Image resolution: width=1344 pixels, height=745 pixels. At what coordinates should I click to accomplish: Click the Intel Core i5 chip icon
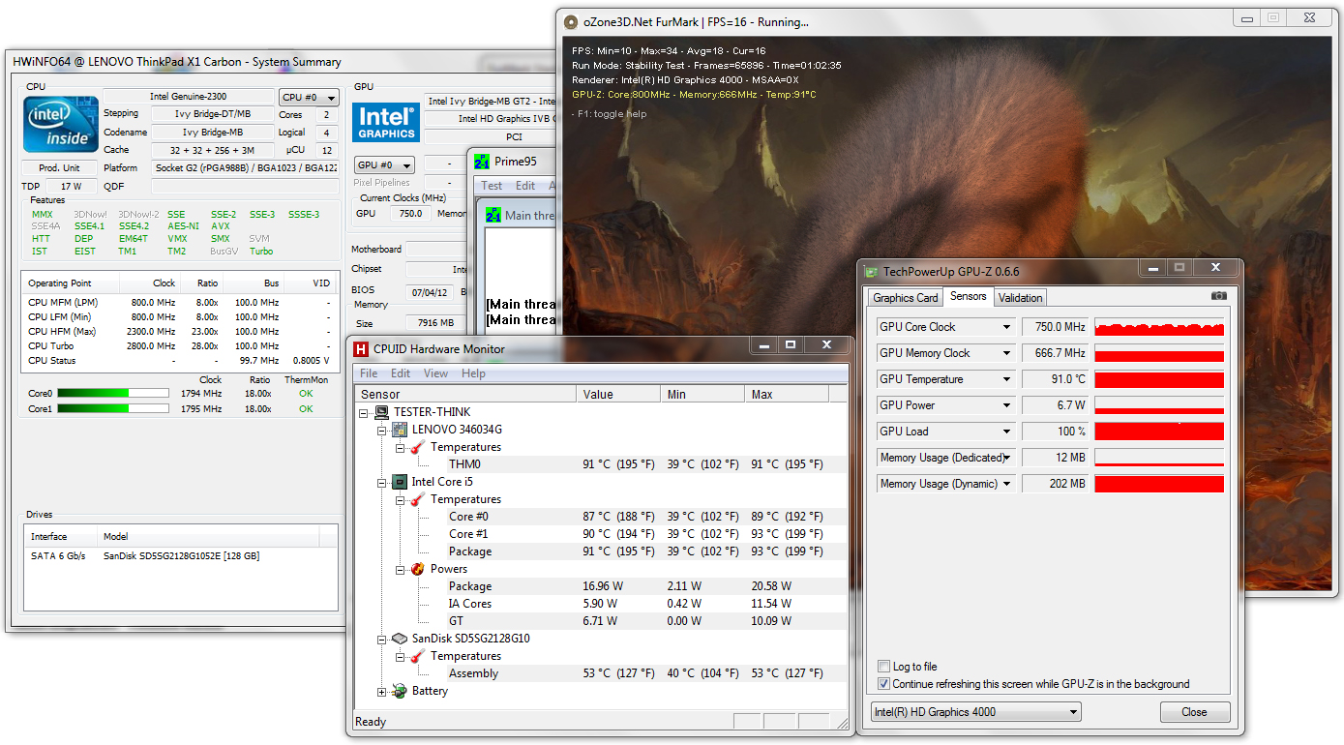(x=399, y=482)
